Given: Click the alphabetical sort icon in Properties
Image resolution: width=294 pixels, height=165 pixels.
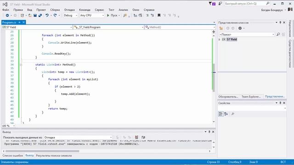Looking at the screenshot, I should coord(226,114).
